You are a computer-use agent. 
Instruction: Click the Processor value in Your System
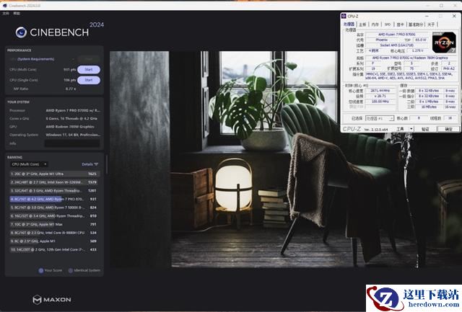click(73, 110)
